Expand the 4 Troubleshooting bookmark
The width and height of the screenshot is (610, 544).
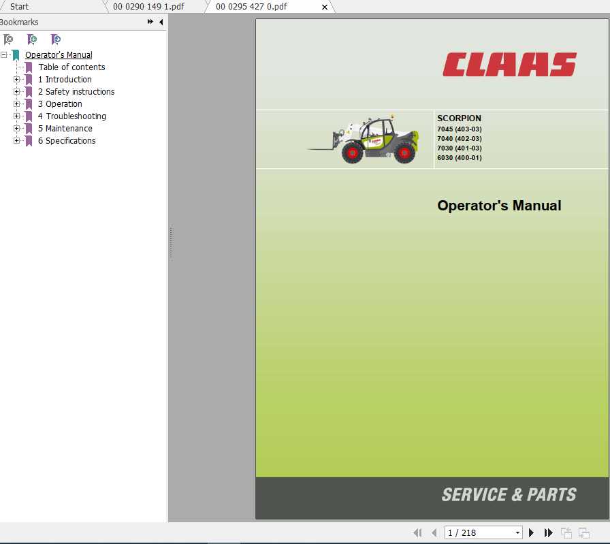click(16, 116)
